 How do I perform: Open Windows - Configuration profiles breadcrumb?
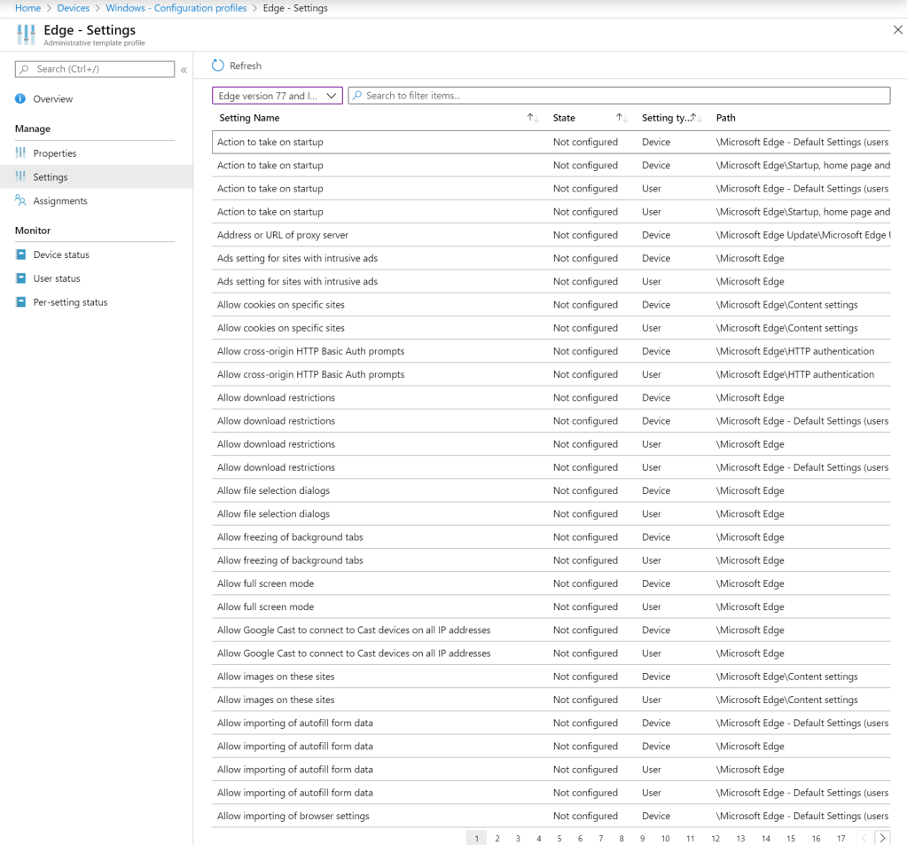click(x=176, y=8)
